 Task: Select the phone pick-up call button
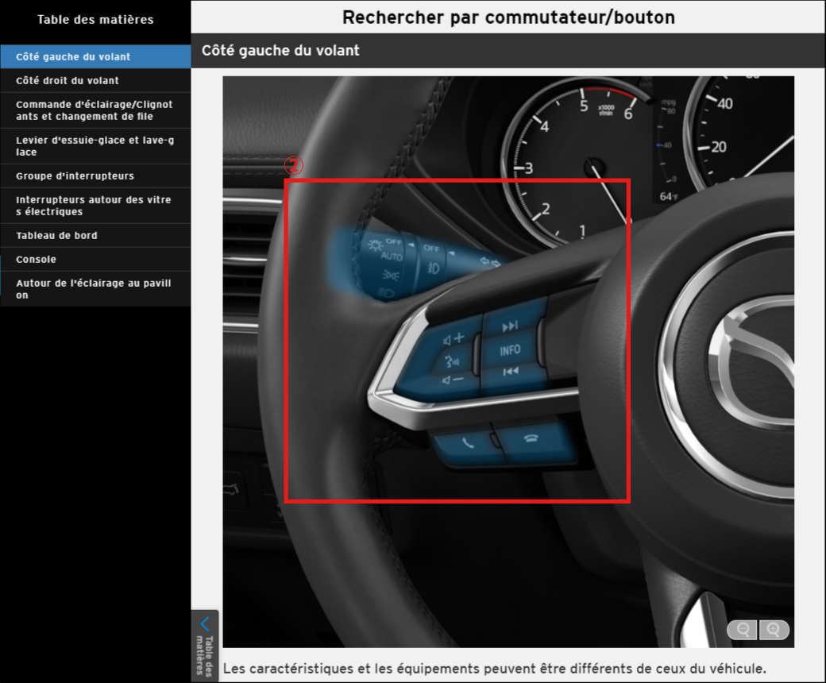pyautogui.click(x=467, y=444)
